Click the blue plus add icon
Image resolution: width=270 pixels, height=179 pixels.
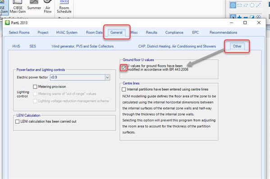coord(239,17)
